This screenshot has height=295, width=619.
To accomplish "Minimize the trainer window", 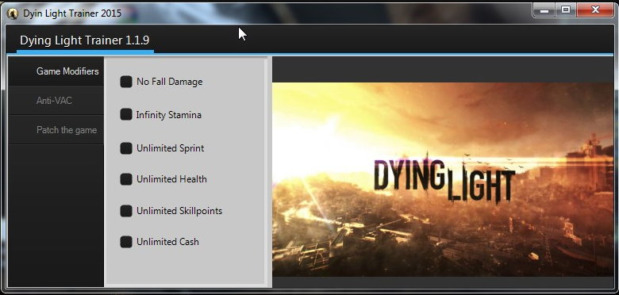I will coord(544,10).
